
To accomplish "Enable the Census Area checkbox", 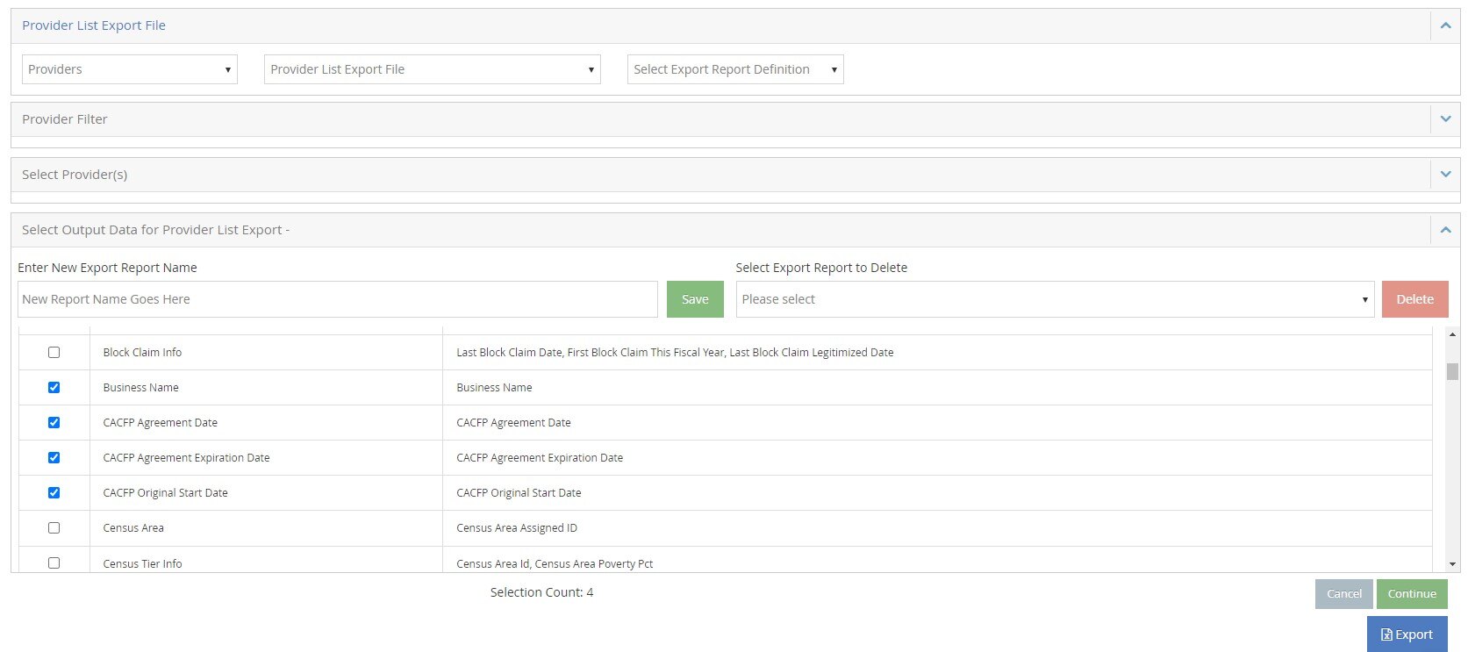I will (54, 528).
